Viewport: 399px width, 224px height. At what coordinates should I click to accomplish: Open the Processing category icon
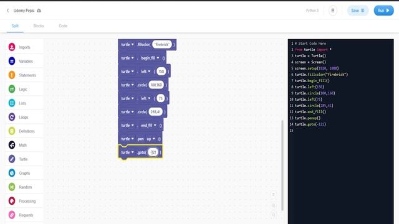12,201
